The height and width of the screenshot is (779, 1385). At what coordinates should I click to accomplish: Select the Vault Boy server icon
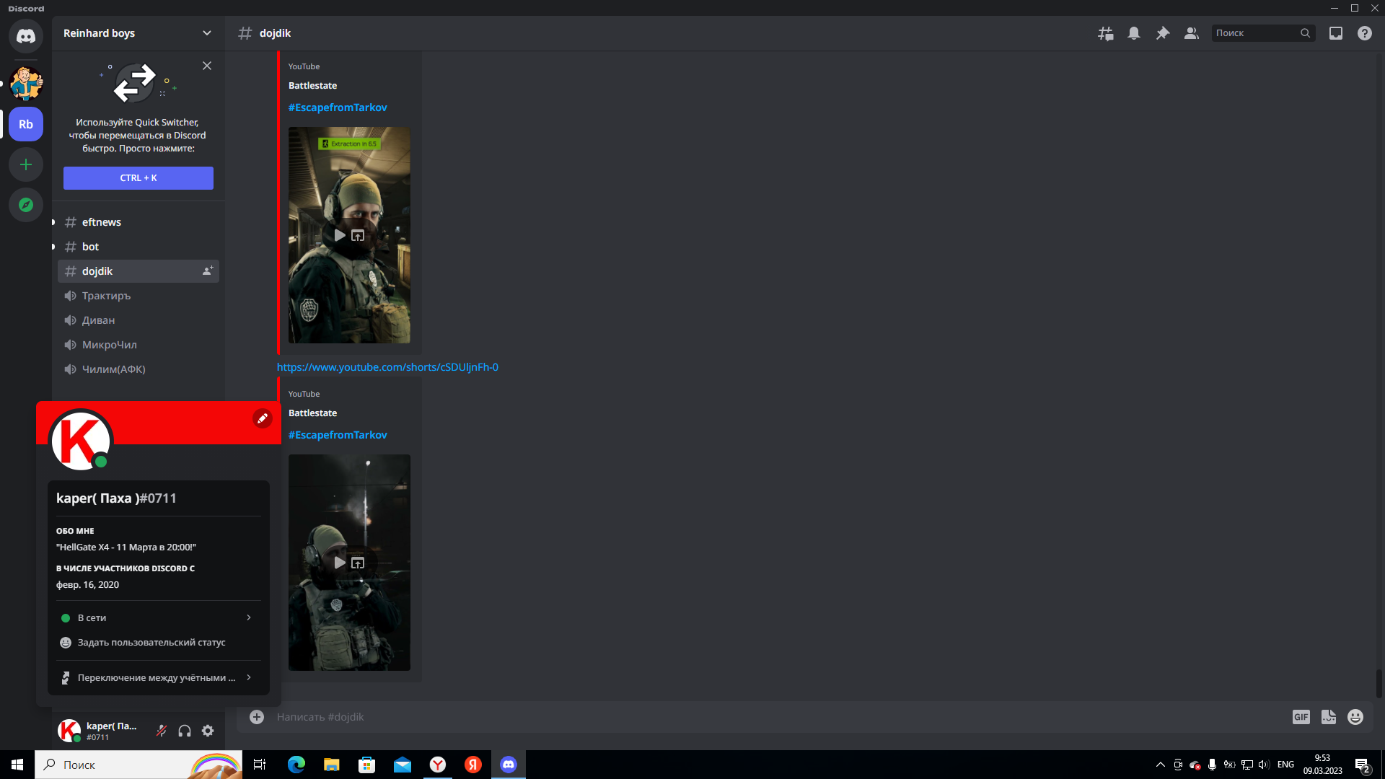(x=26, y=83)
